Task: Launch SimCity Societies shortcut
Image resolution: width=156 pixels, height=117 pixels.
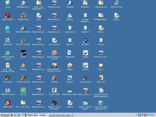Action: pos(23,42)
